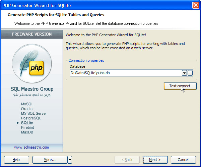The height and width of the screenshot is (167, 201).
Task: Select Oracle in the product list
Action: (x=27, y=109)
